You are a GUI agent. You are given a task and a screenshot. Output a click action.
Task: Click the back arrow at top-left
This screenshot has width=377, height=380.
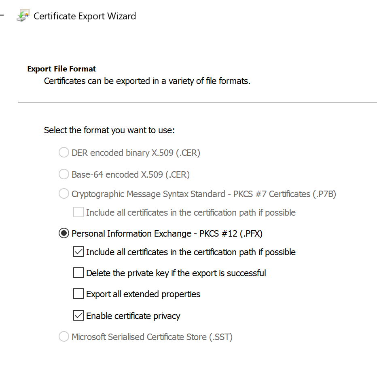point(2,16)
